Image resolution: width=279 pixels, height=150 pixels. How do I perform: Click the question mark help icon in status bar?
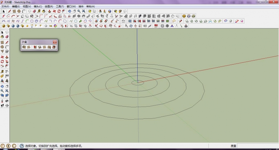coord(22,146)
